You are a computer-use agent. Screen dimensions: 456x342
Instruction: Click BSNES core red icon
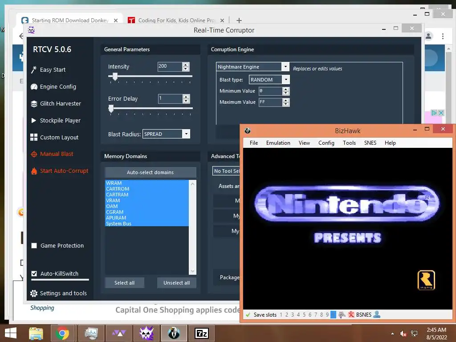(351, 315)
